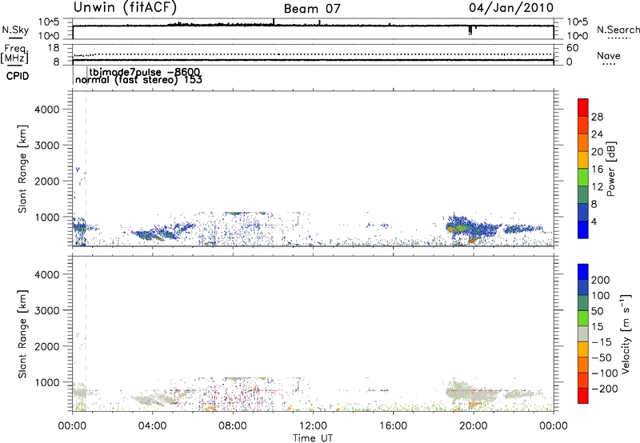Viewport: 640px width, 443px height.
Task: Click the '12:00' time tick label
Action: pyautogui.click(x=313, y=426)
